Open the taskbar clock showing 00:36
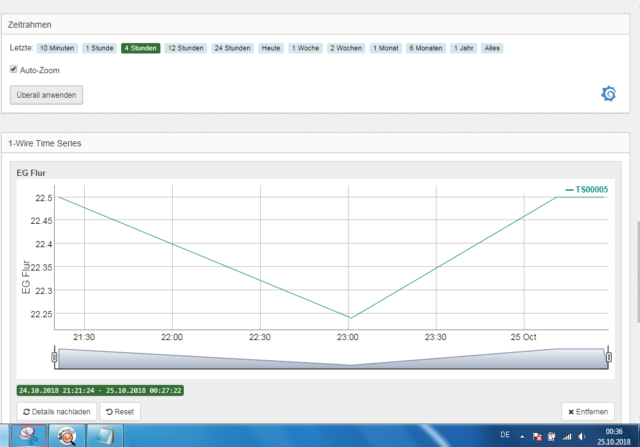Viewport: 640px width, 447px height. pos(614,437)
